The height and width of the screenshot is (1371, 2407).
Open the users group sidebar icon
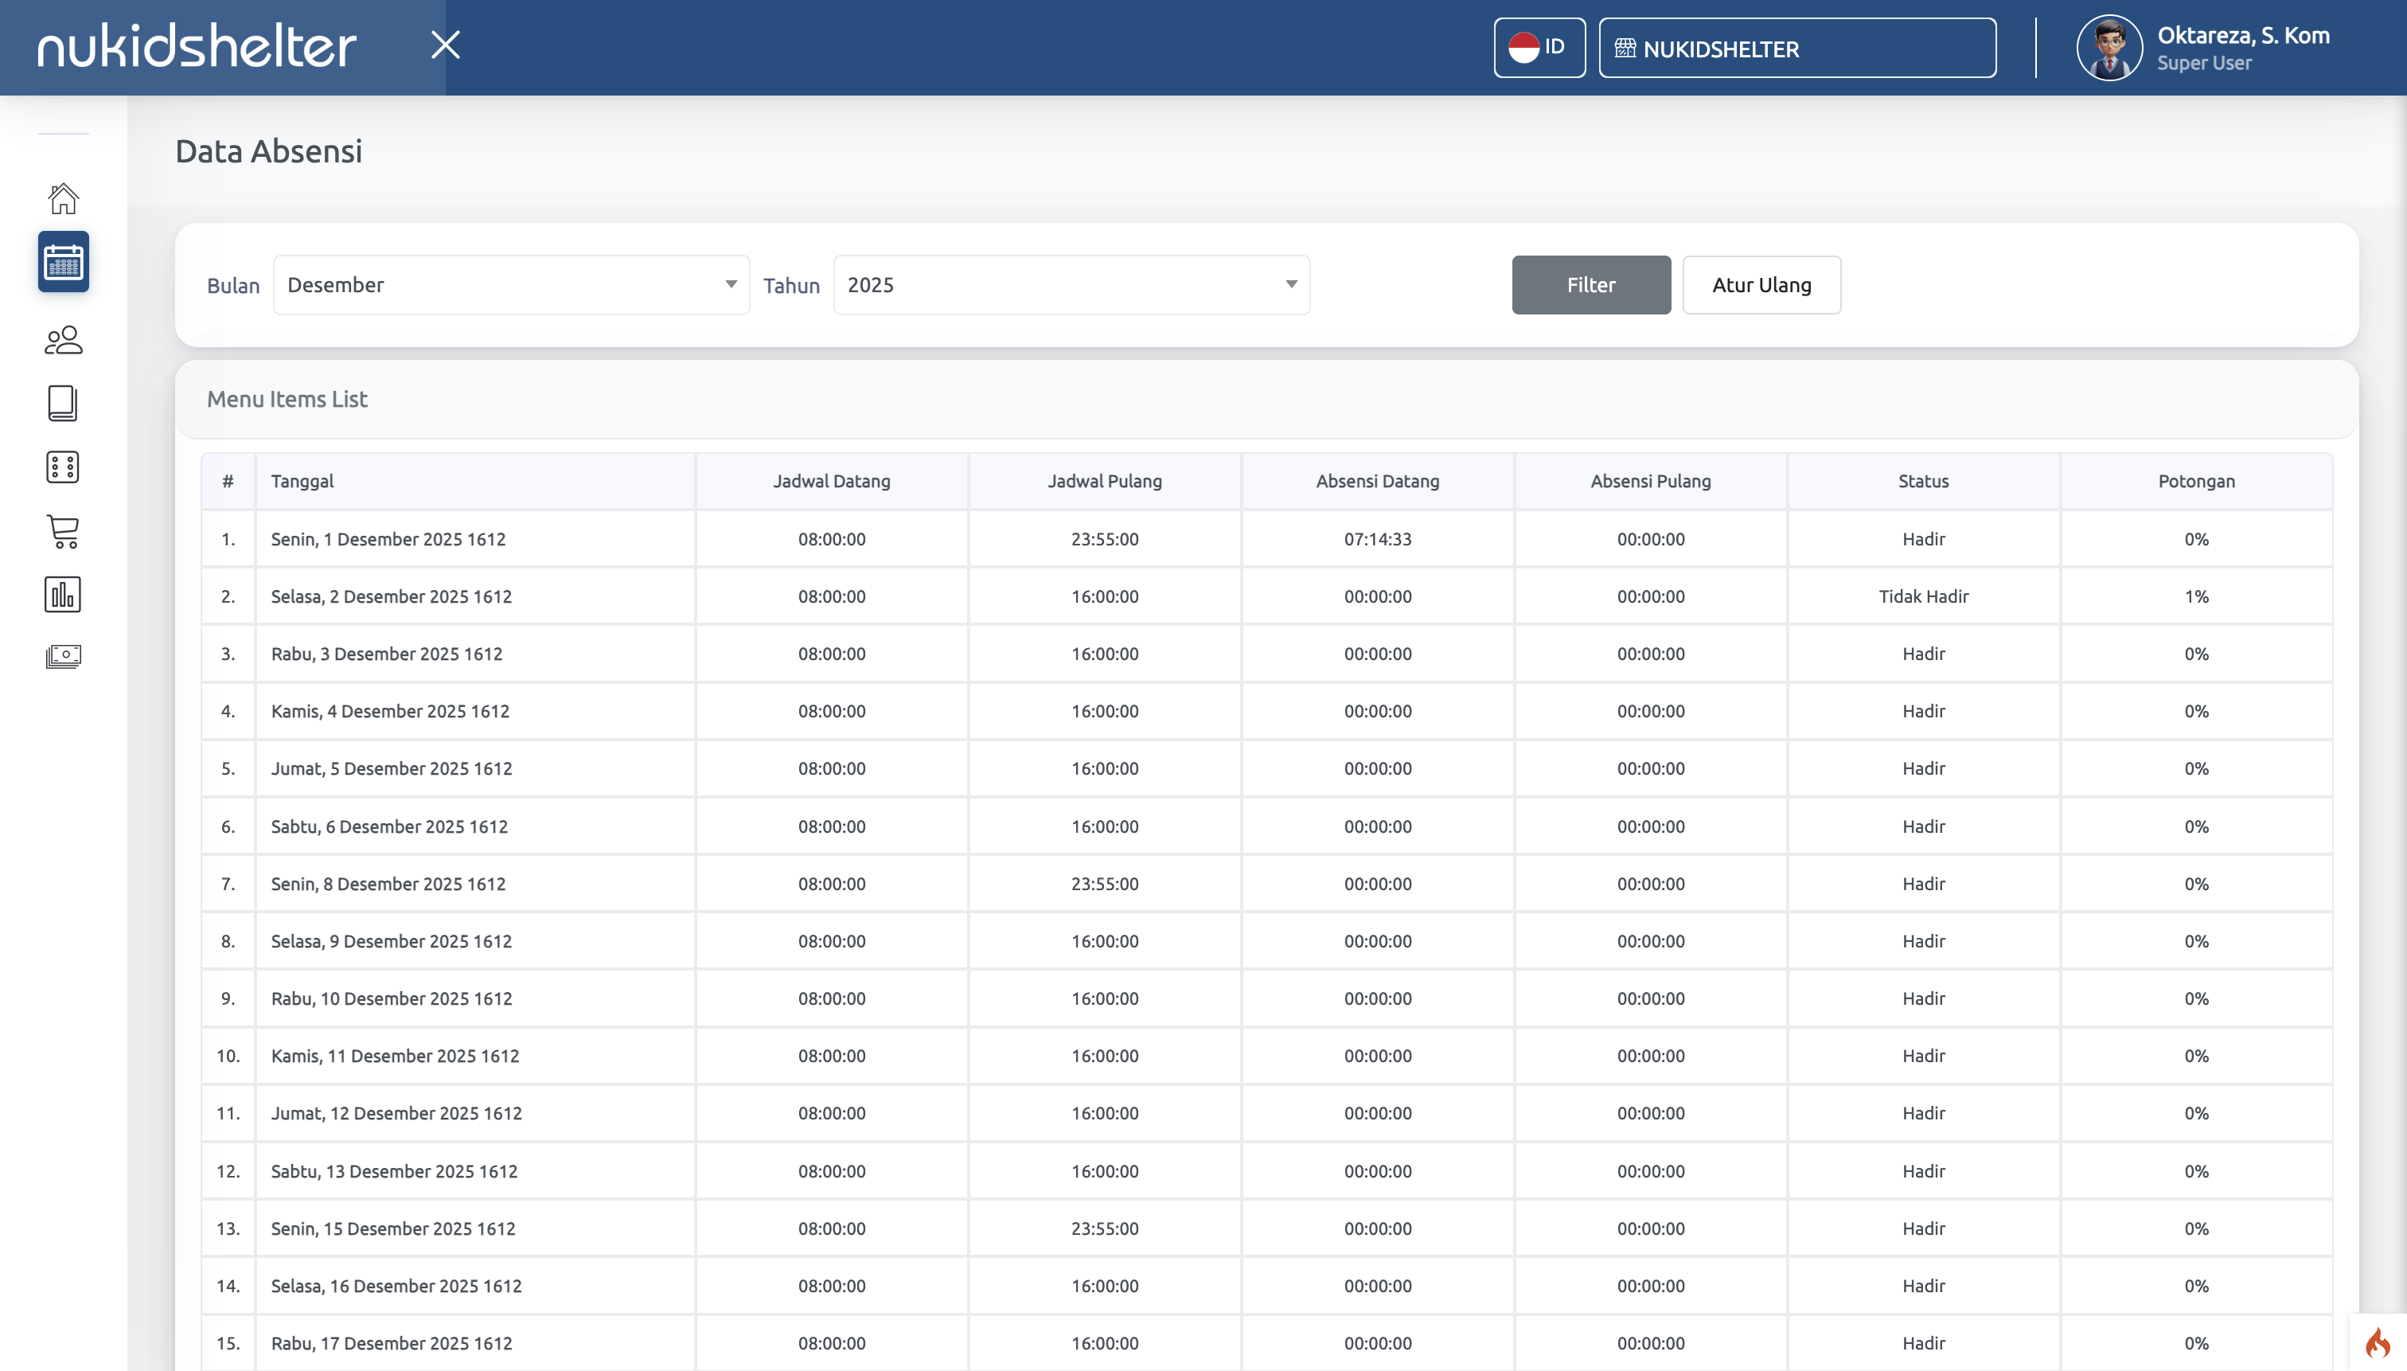click(x=63, y=340)
